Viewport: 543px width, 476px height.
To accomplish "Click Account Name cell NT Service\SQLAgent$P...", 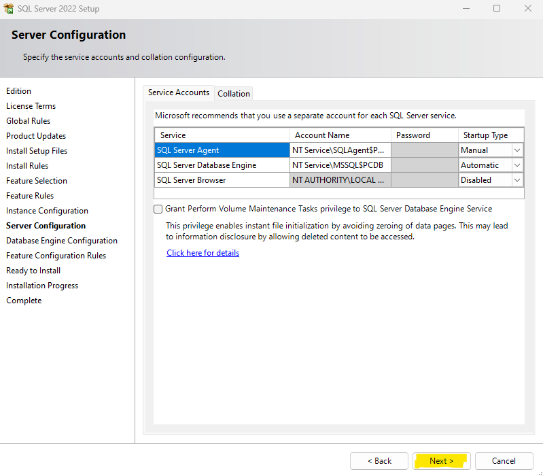I will pyautogui.click(x=340, y=150).
